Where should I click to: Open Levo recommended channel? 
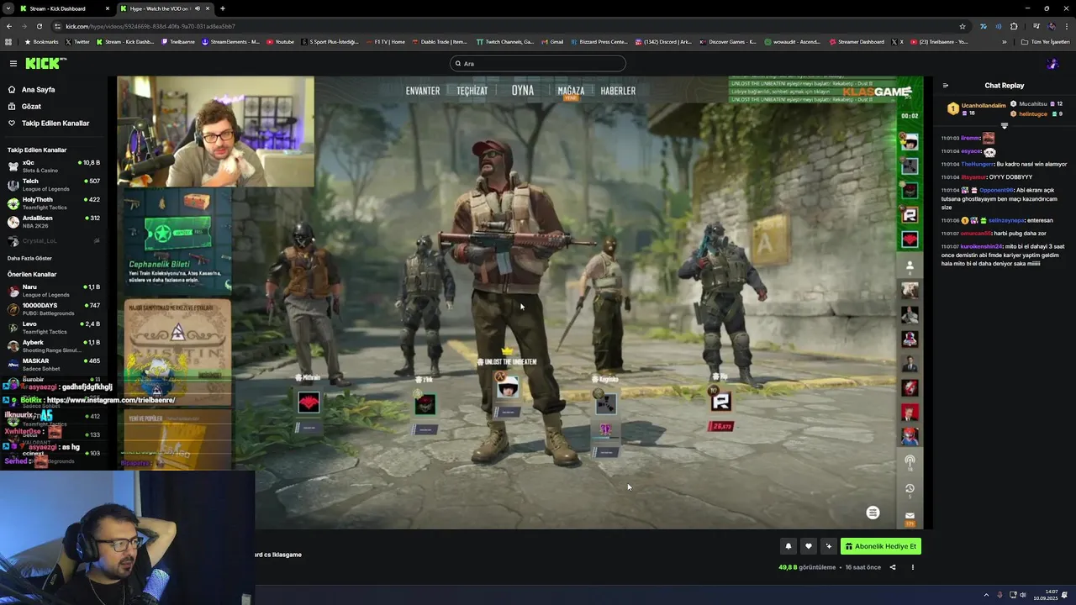click(54, 327)
